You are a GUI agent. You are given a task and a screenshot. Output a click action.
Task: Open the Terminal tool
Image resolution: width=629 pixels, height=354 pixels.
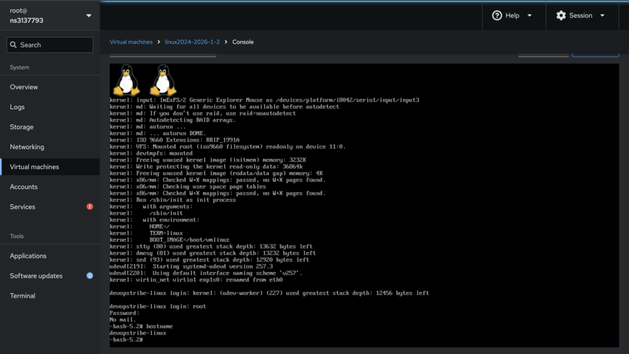point(23,296)
